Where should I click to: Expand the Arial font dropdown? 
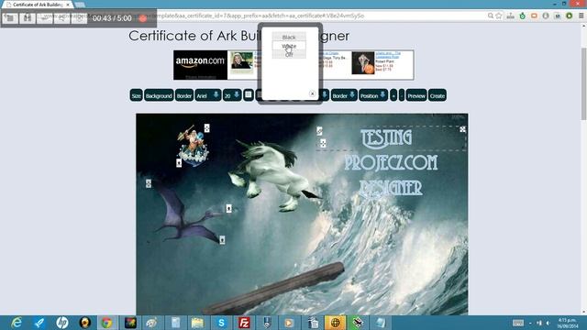pyautogui.click(x=208, y=95)
